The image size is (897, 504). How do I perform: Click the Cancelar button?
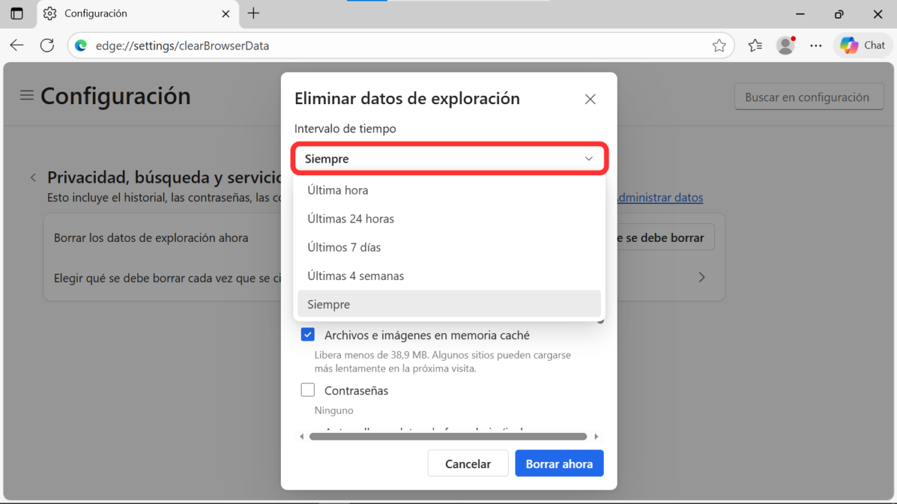tap(468, 464)
